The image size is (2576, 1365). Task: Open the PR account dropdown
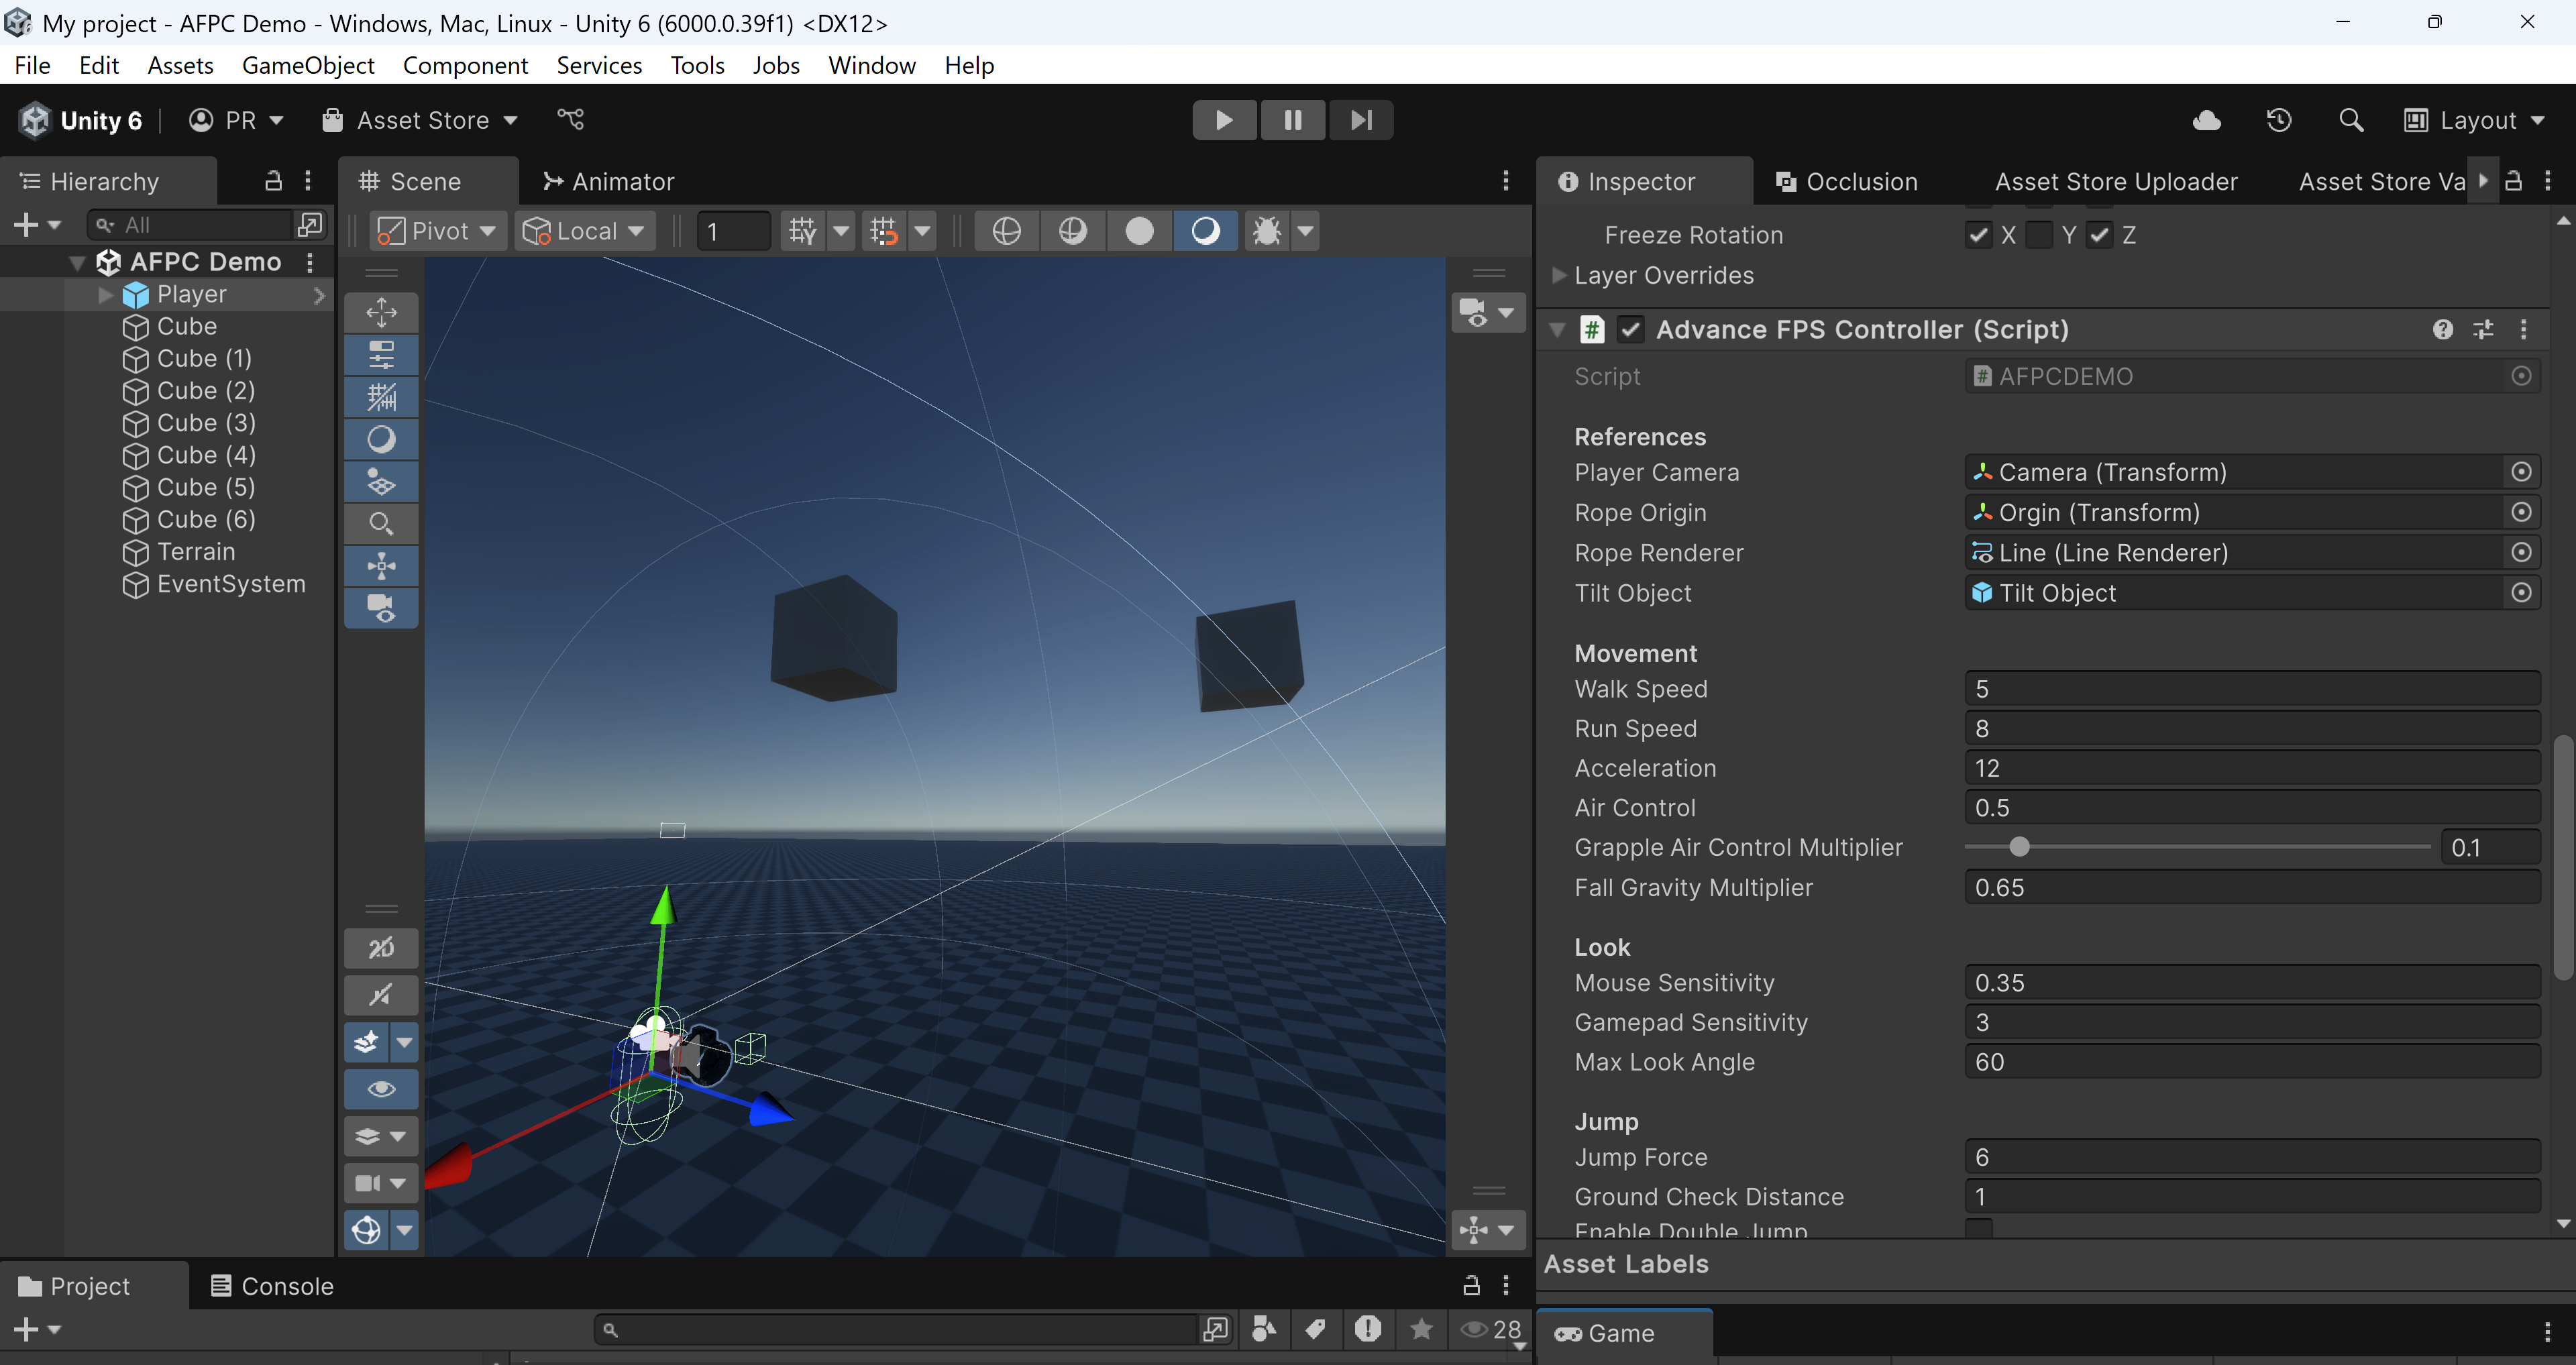tap(237, 120)
